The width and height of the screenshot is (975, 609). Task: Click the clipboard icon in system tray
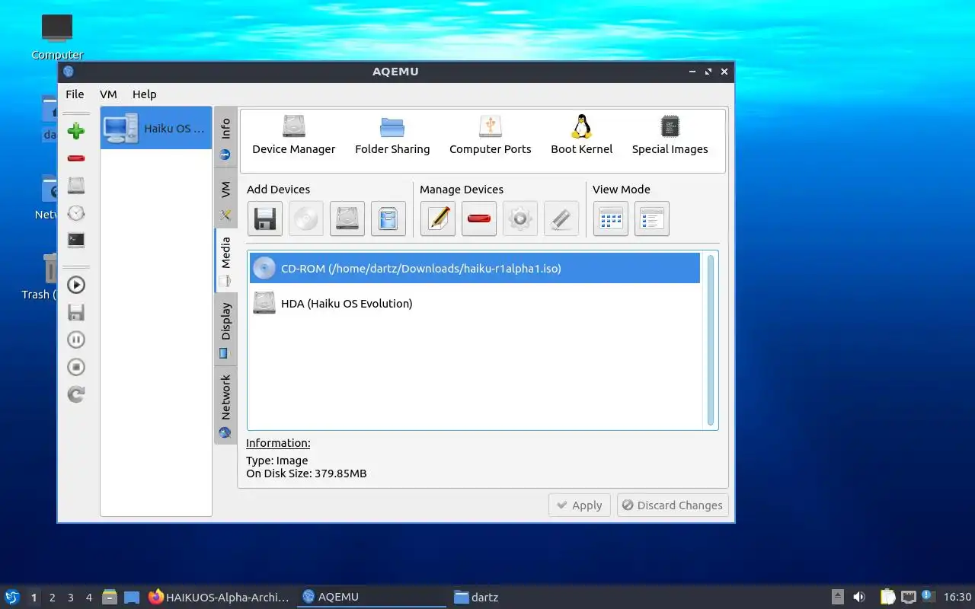(887, 597)
